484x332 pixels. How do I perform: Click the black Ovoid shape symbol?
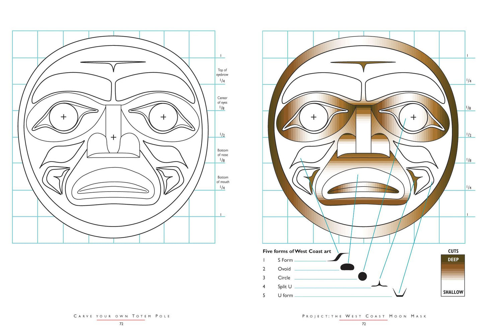click(347, 267)
